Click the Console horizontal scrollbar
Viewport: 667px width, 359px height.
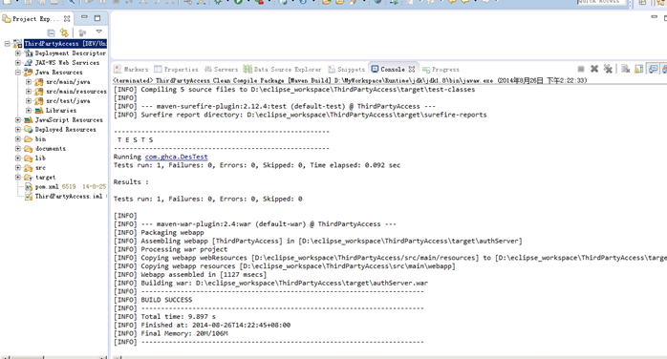click(x=389, y=357)
